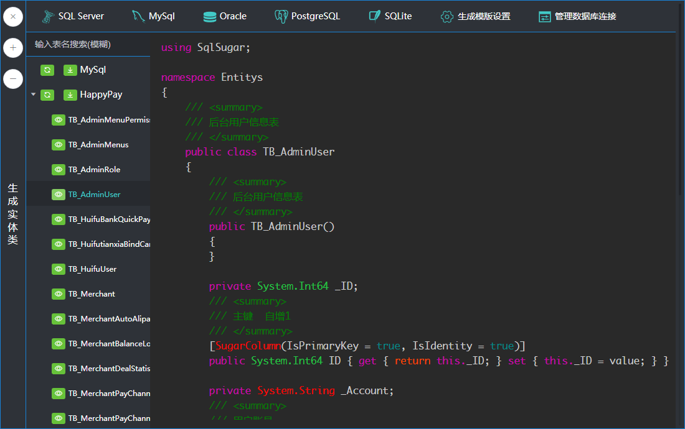
Task: Close the panel with the round X button
Action: [13, 17]
